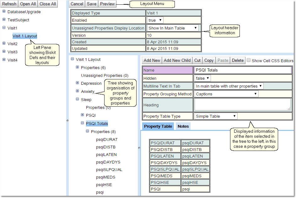Click the Add New Child button
296x198 pixels.
[x=177, y=60]
